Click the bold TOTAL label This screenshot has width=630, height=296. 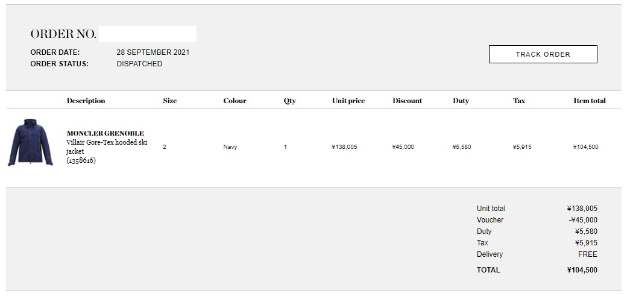click(x=488, y=270)
